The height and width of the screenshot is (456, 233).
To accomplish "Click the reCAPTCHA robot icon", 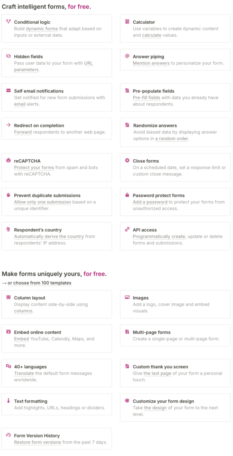I will [x=8, y=160].
